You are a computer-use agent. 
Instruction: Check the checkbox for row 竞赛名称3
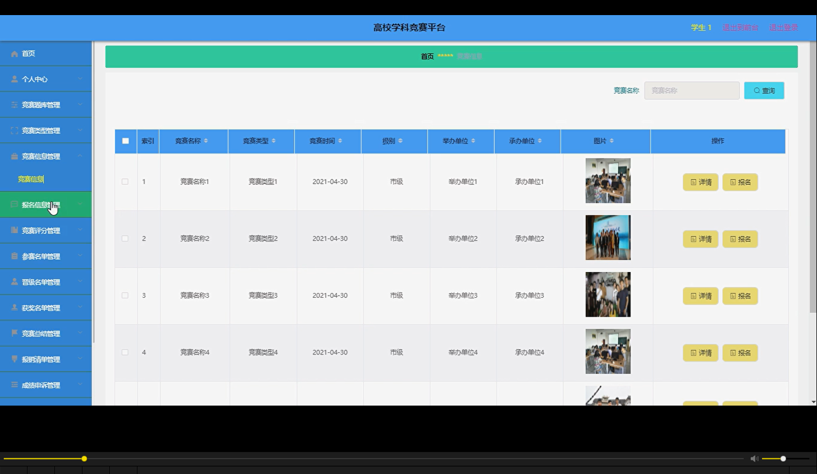click(125, 296)
